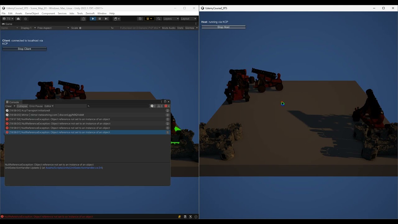
Task: Open the Help menu
Action: [x=112, y=13]
